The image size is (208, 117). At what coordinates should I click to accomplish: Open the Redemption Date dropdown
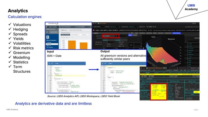click(109, 42)
